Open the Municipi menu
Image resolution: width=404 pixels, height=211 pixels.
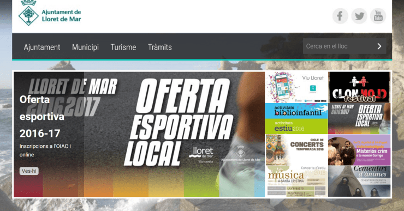coord(85,47)
